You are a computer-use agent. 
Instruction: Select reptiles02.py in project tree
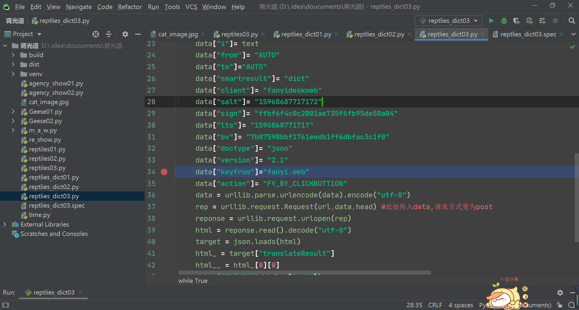(47, 159)
